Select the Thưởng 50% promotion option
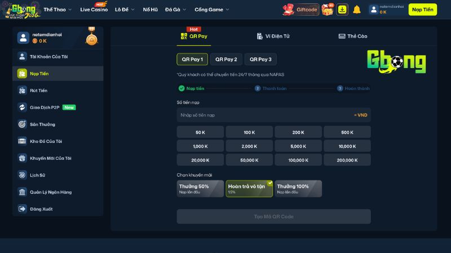 tap(200, 189)
